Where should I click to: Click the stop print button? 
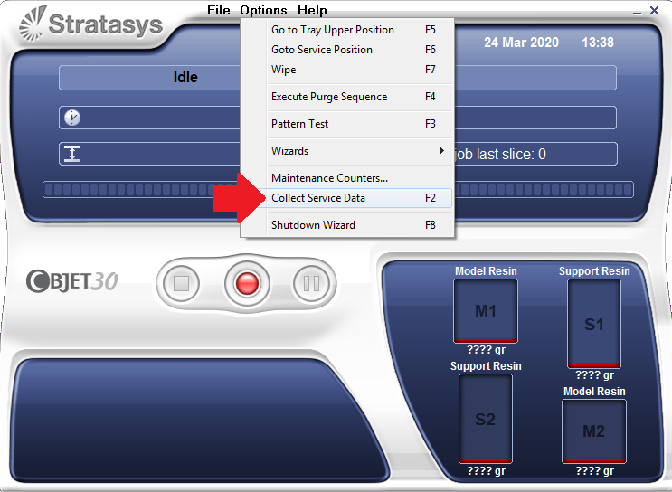pos(181,283)
